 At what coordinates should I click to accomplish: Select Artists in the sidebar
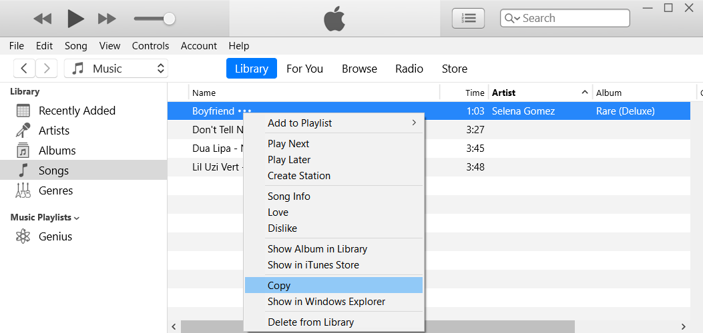[x=83, y=131]
